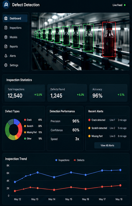Click the Defects Found value 1,245

[x=56, y=96]
